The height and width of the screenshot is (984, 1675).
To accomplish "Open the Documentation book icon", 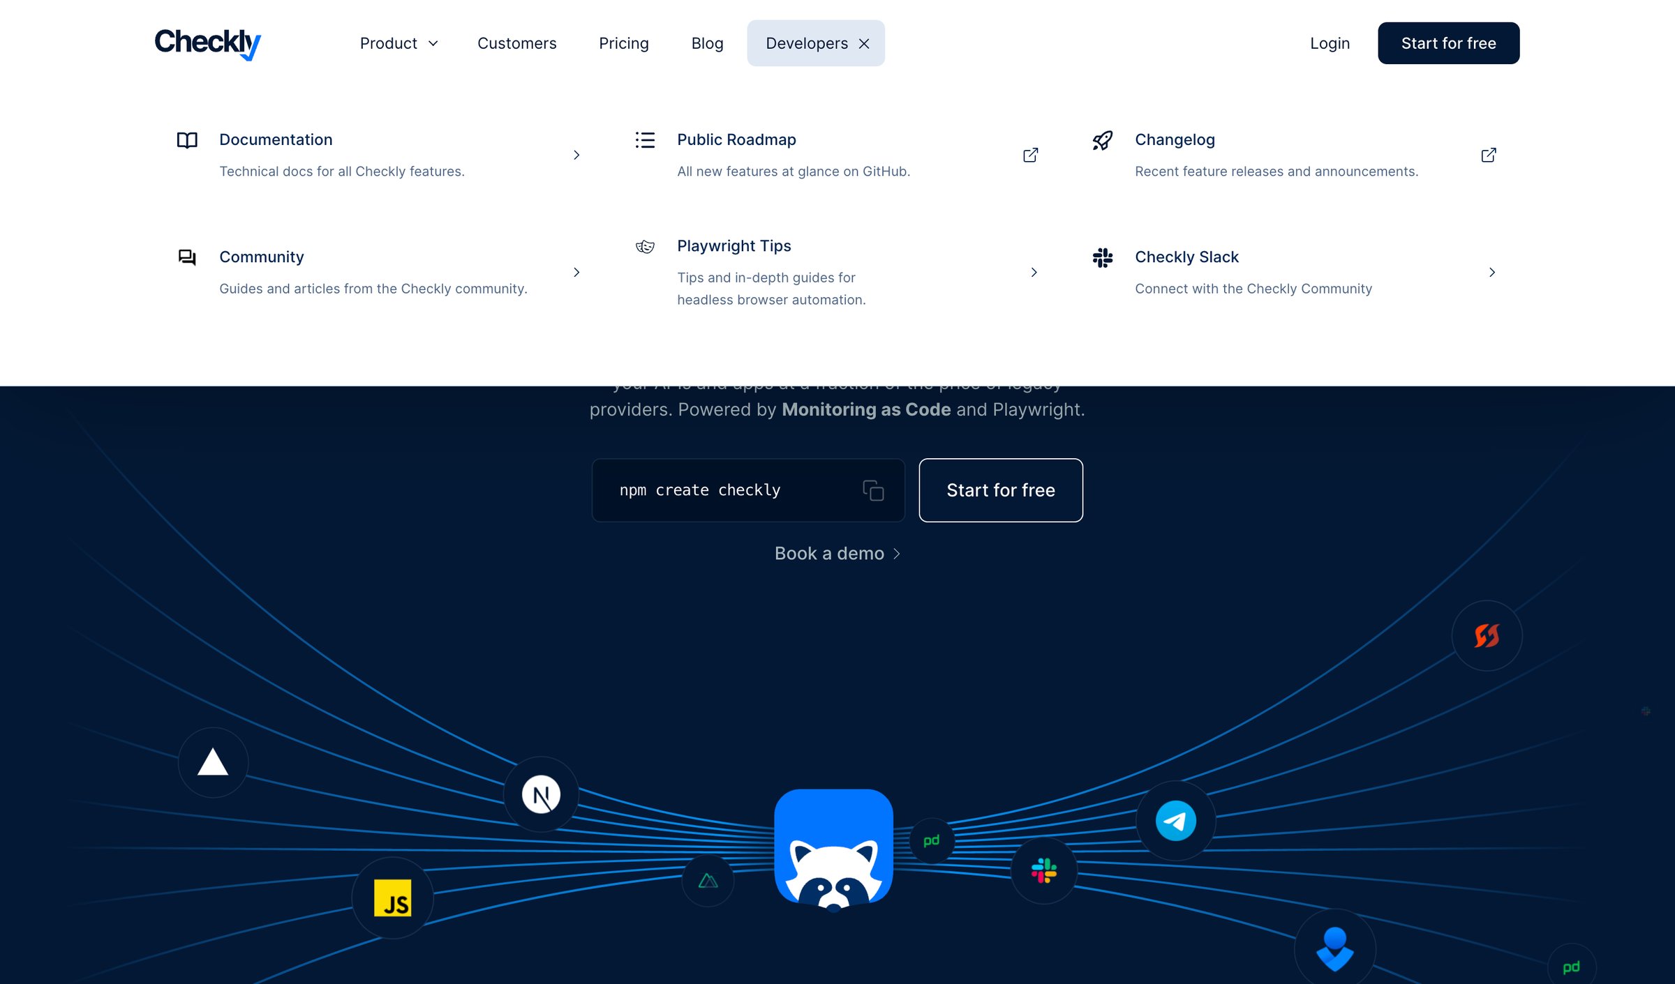I will tap(187, 140).
